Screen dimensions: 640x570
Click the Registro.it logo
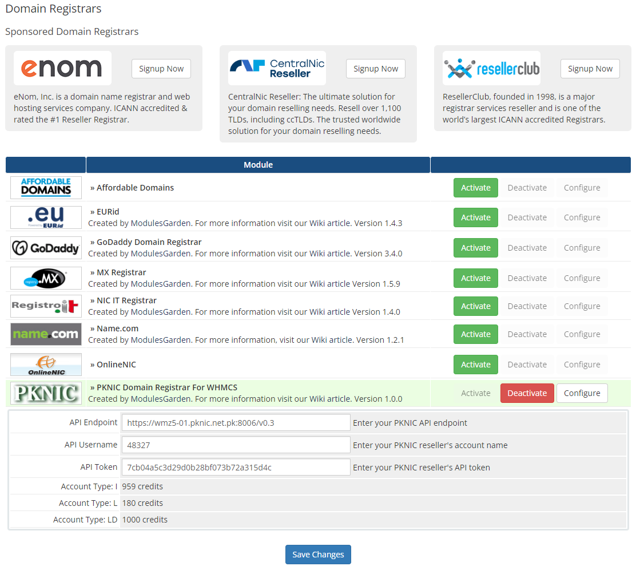(46, 306)
